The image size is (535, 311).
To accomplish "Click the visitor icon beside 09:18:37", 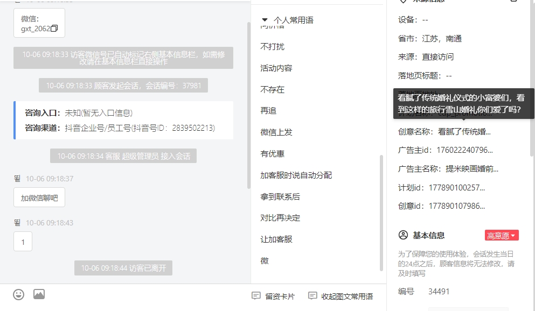I will click(17, 179).
